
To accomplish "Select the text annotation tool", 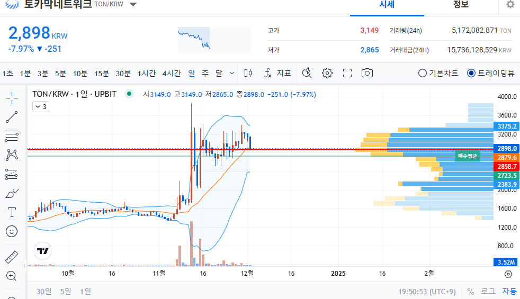I will pyautogui.click(x=12, y=212).
